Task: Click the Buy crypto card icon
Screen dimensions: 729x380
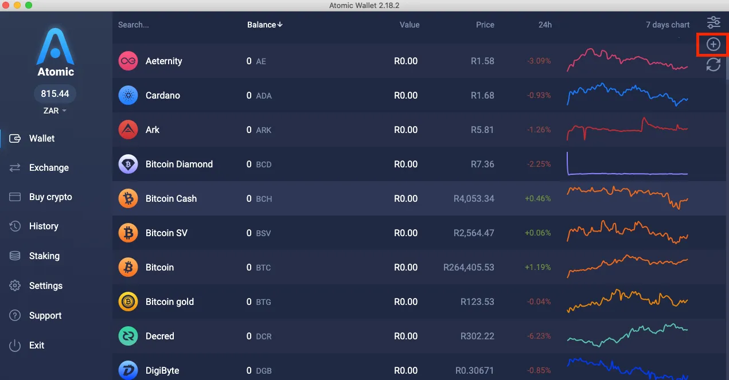Action: click(x=15, y=197)
